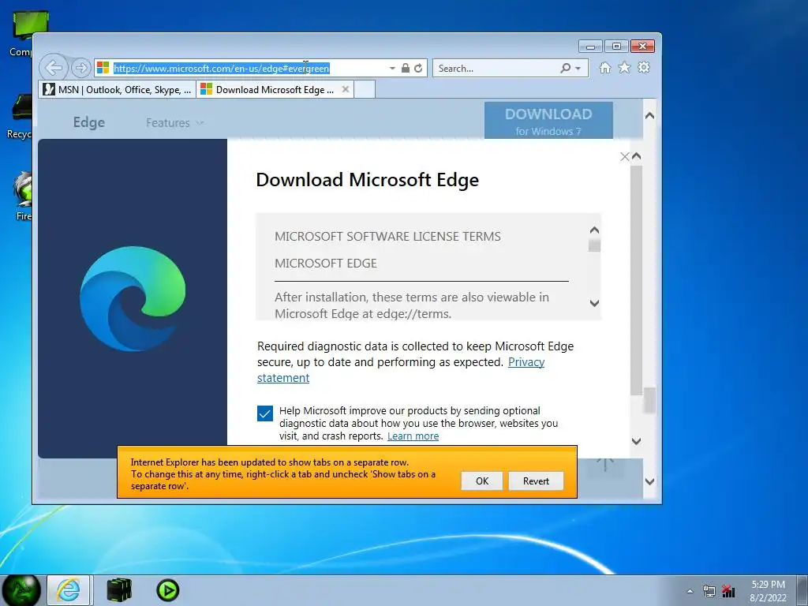Open Favorites star icon
Screen dimensions: 808x606
point(625,68)
